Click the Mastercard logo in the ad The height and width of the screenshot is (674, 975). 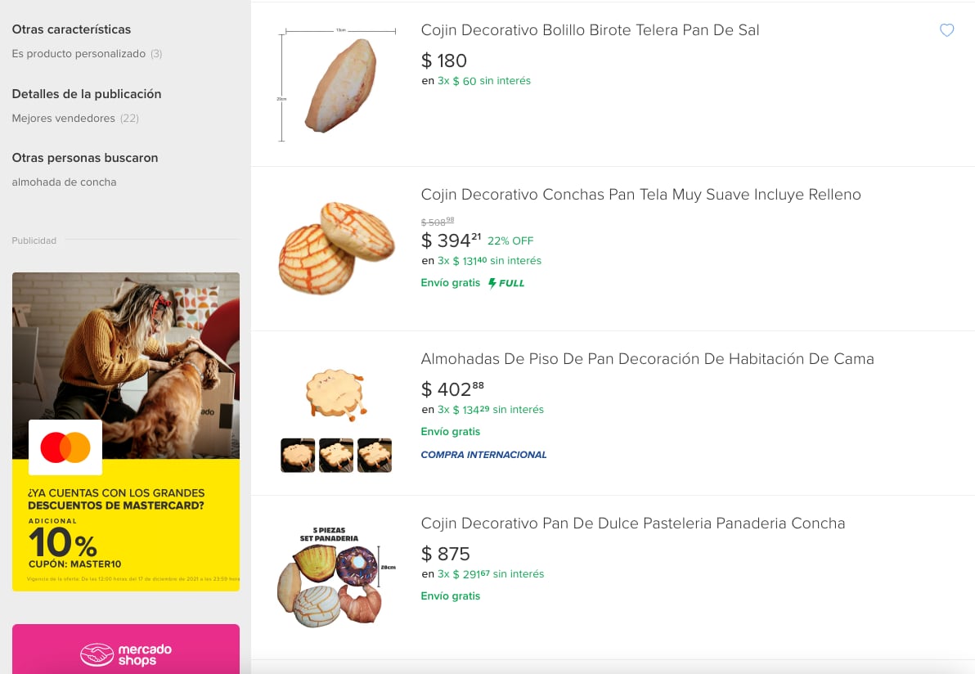coord(65,447)
